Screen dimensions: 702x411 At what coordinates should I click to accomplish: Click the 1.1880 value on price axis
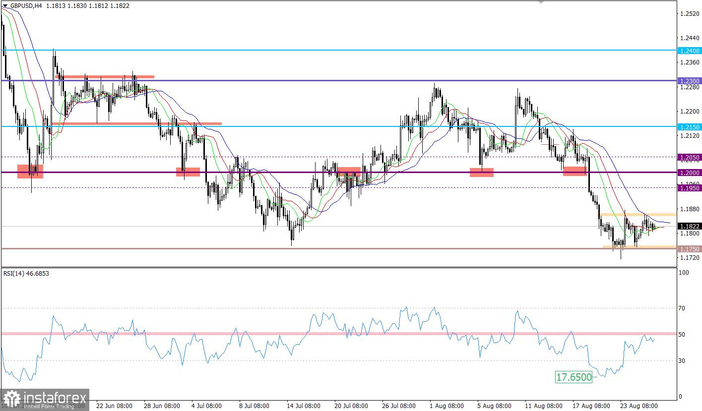(x=690, y=210)
